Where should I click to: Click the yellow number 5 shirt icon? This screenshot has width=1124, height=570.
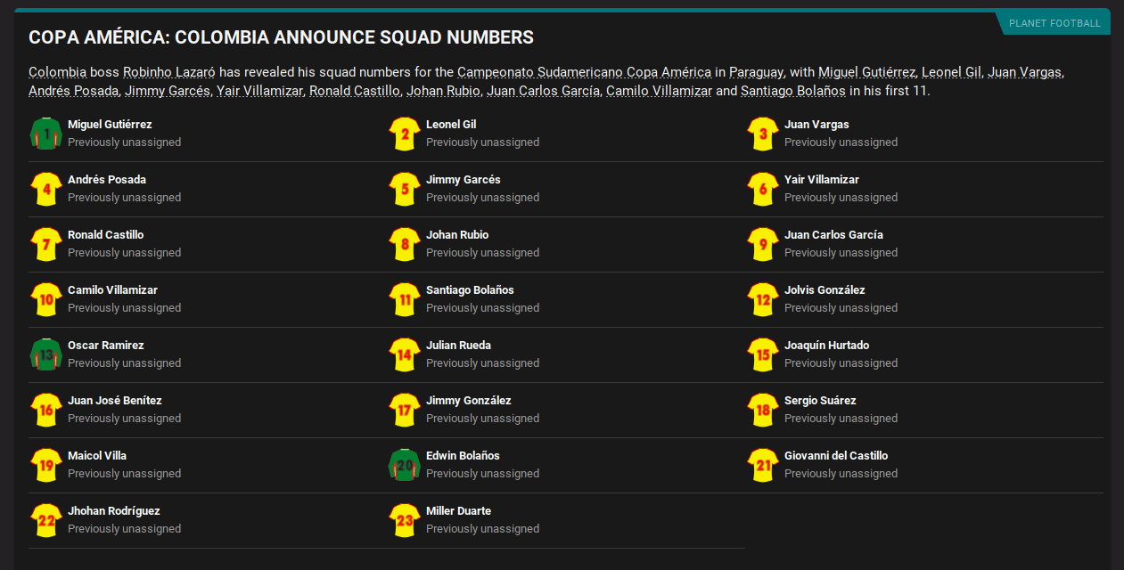(x=405, y=189)
